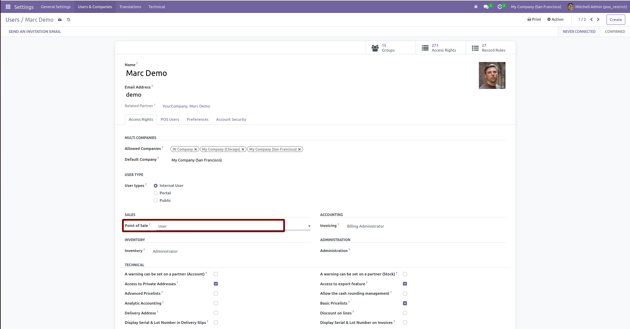Screen dimensions: 630x329
Task: Go to next record arrow
Action: tap(598, 20)
